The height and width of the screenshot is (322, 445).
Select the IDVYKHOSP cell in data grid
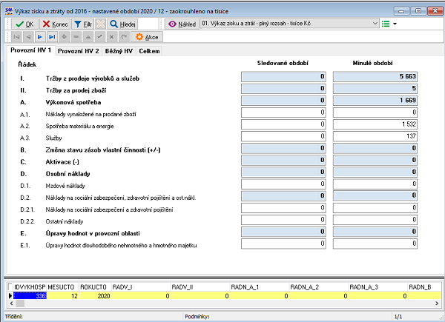coord(31,295)
